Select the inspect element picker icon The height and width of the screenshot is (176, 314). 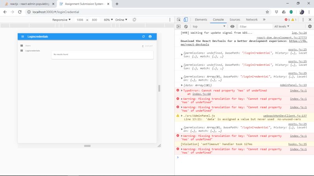179,20
